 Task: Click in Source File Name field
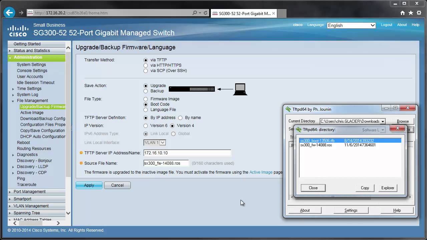pos(166,163)
